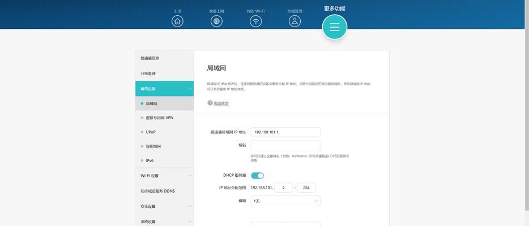Click the DHCP 服务器 label
The height and width of the screenshot is (226, 529).
(x=234, y=175)
